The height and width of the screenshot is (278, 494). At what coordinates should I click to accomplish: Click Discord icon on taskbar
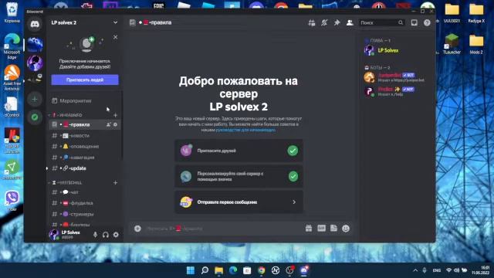304,270
